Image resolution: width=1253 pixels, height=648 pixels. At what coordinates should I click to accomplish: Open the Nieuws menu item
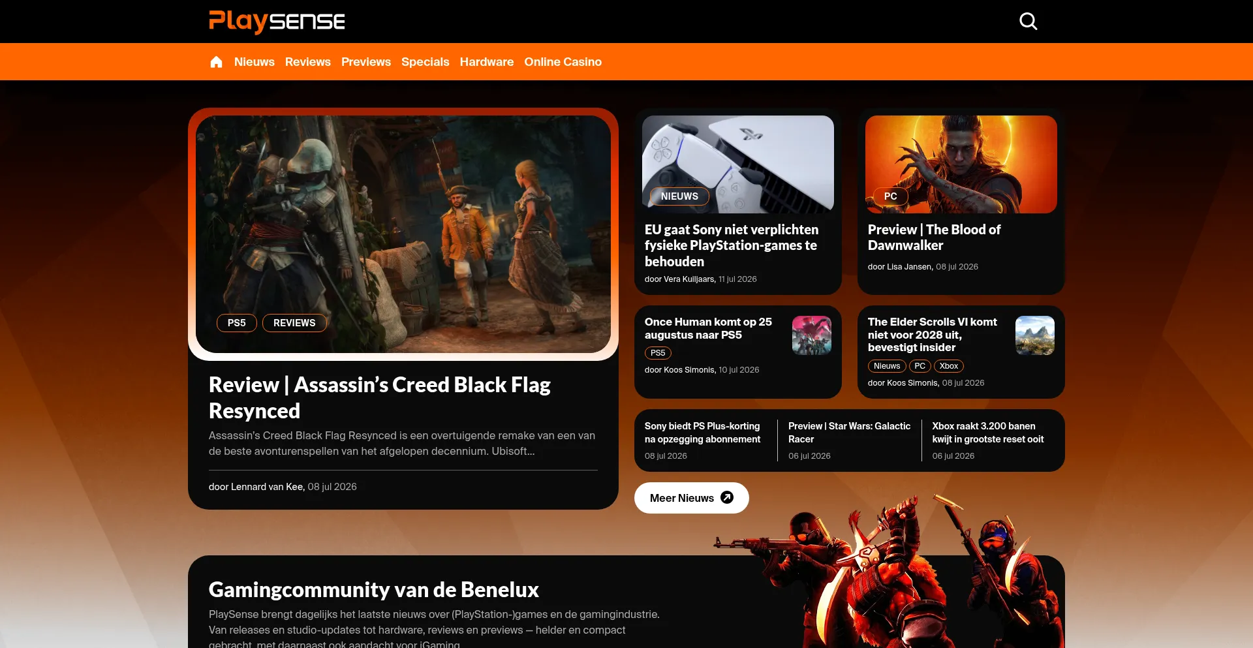[x=255, y=62]
